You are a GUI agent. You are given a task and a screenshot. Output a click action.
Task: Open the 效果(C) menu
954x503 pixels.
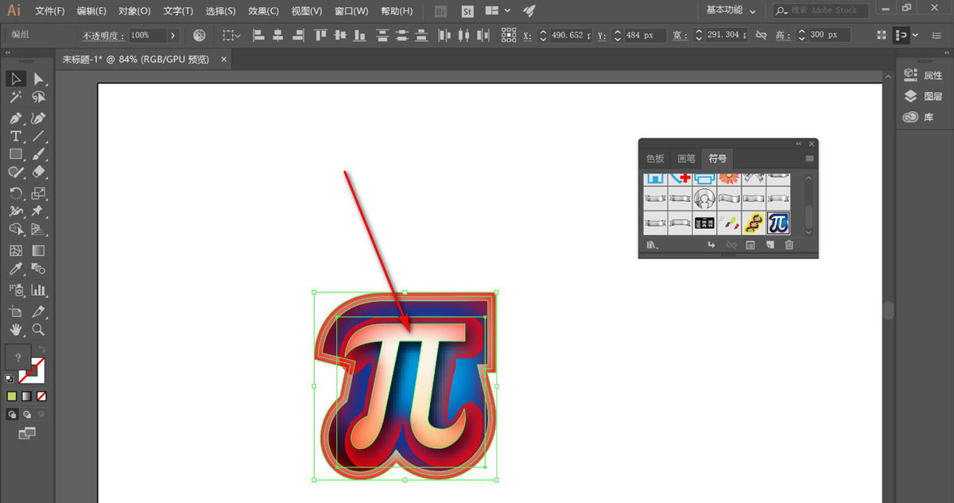[x=263, y=11]
